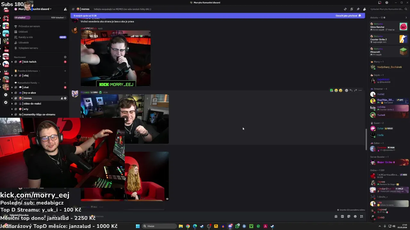
Task: Click invite icon on memes channel row
Action: (62, 98)
